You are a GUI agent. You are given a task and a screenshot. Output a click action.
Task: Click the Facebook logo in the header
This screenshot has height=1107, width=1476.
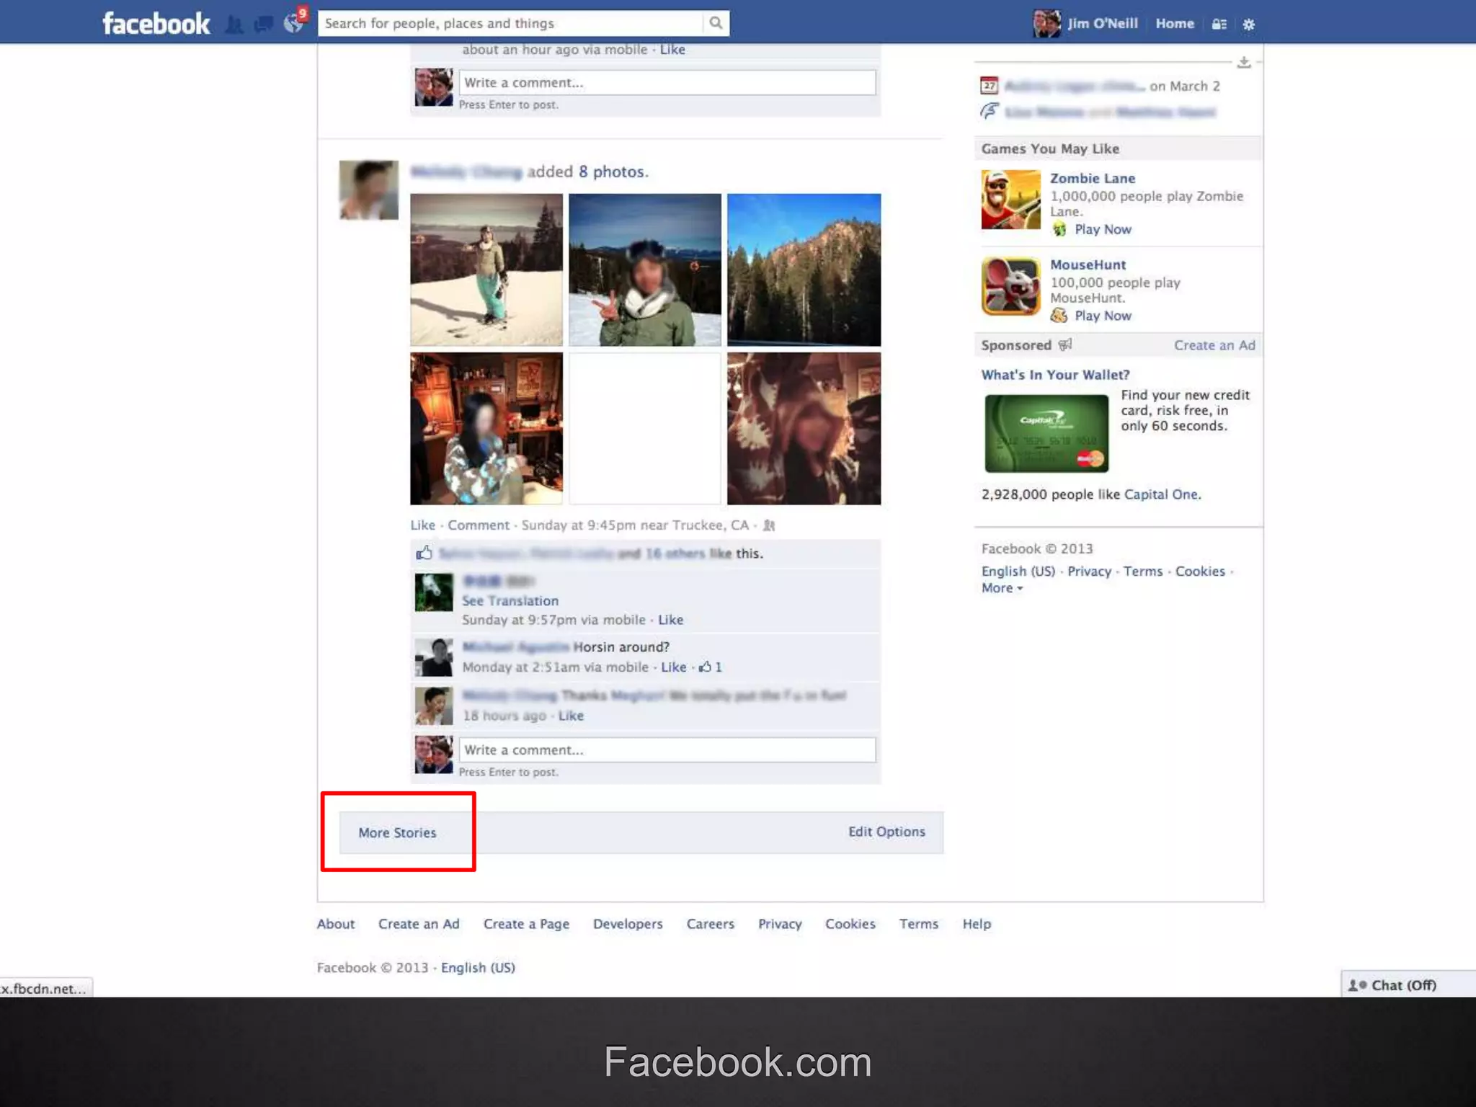pos(156,24)
